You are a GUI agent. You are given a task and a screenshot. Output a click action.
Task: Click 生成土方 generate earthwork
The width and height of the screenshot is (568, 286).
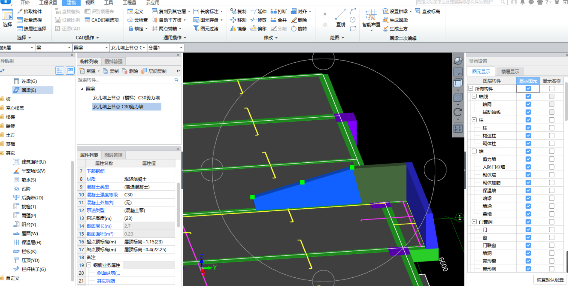pyautogui.click(x=395, y=29)
